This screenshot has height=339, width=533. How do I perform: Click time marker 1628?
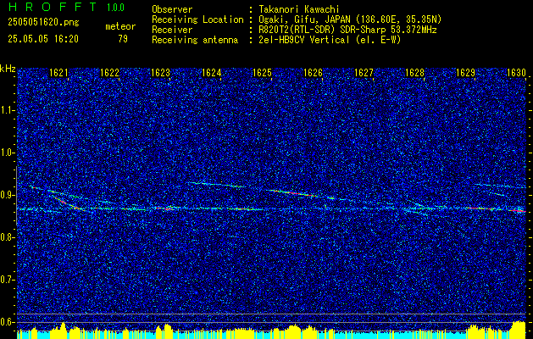tap(415, 72)
